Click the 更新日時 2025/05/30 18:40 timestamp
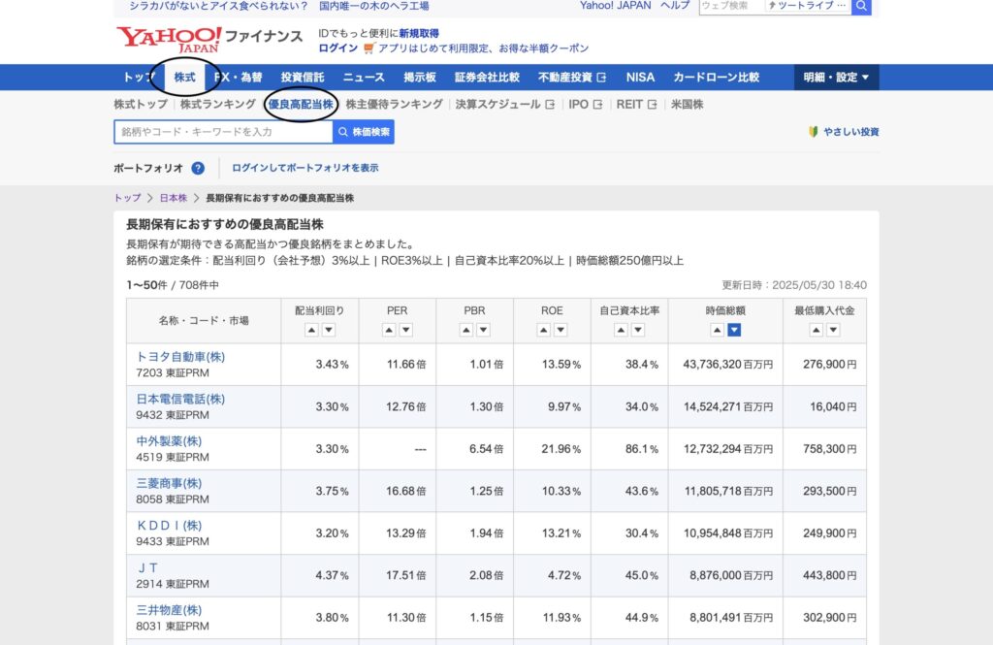Screen dimensions: 993x645 794,285
